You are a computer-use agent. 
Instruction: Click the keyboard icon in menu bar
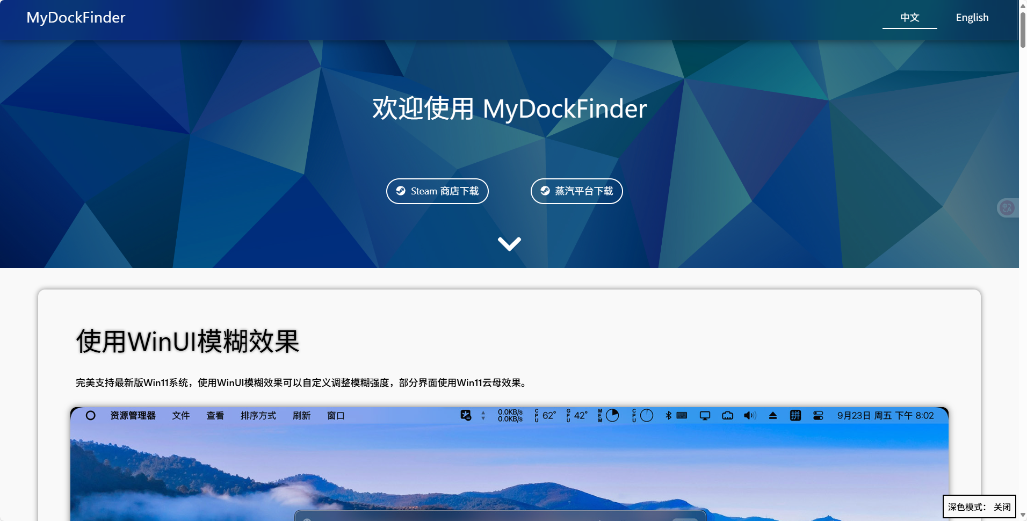pos(682,415)
